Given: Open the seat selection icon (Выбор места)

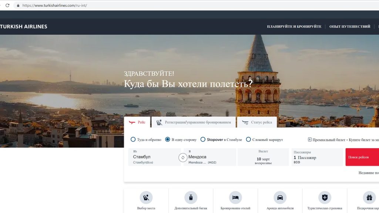Looking at the screenshot, I should click(146, 197).
